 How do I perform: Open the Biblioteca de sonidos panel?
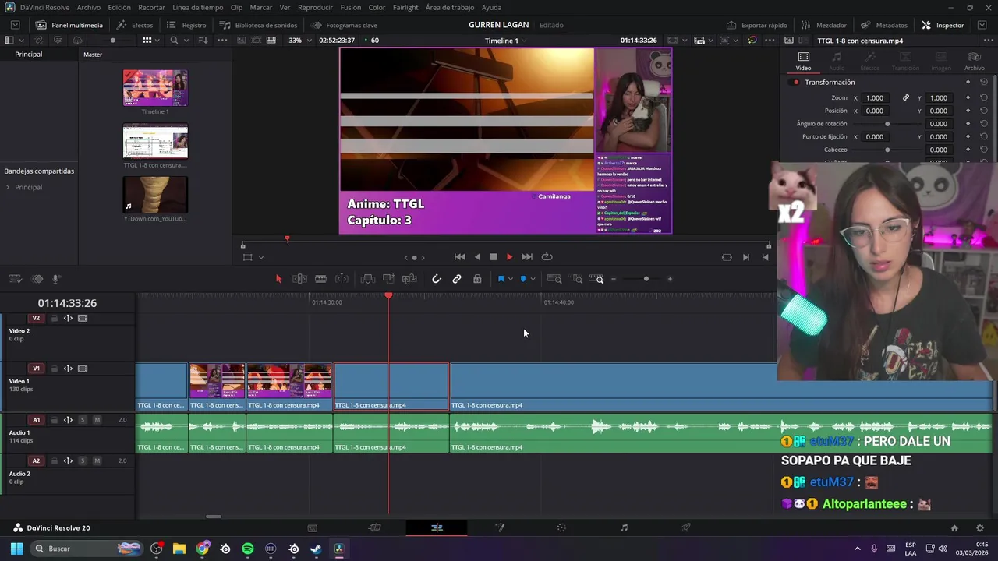click(258, 25)
